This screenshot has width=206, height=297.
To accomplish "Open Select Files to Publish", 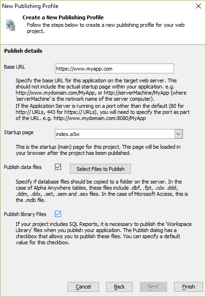I will pyautogui.click(x=100, y=169).
